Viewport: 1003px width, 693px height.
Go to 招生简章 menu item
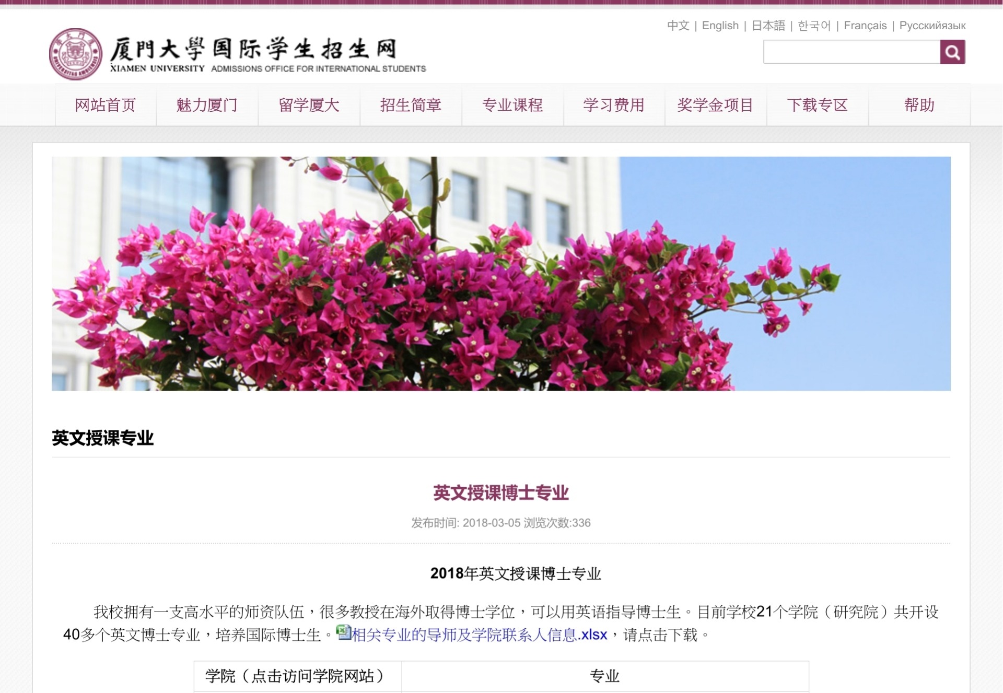411,105
